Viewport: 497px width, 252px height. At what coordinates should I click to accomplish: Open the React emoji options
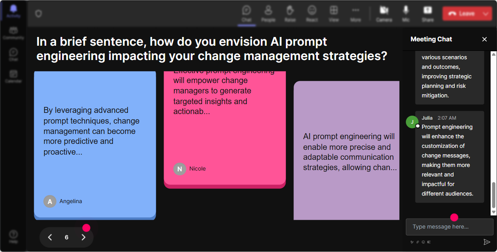coord(312,14)
